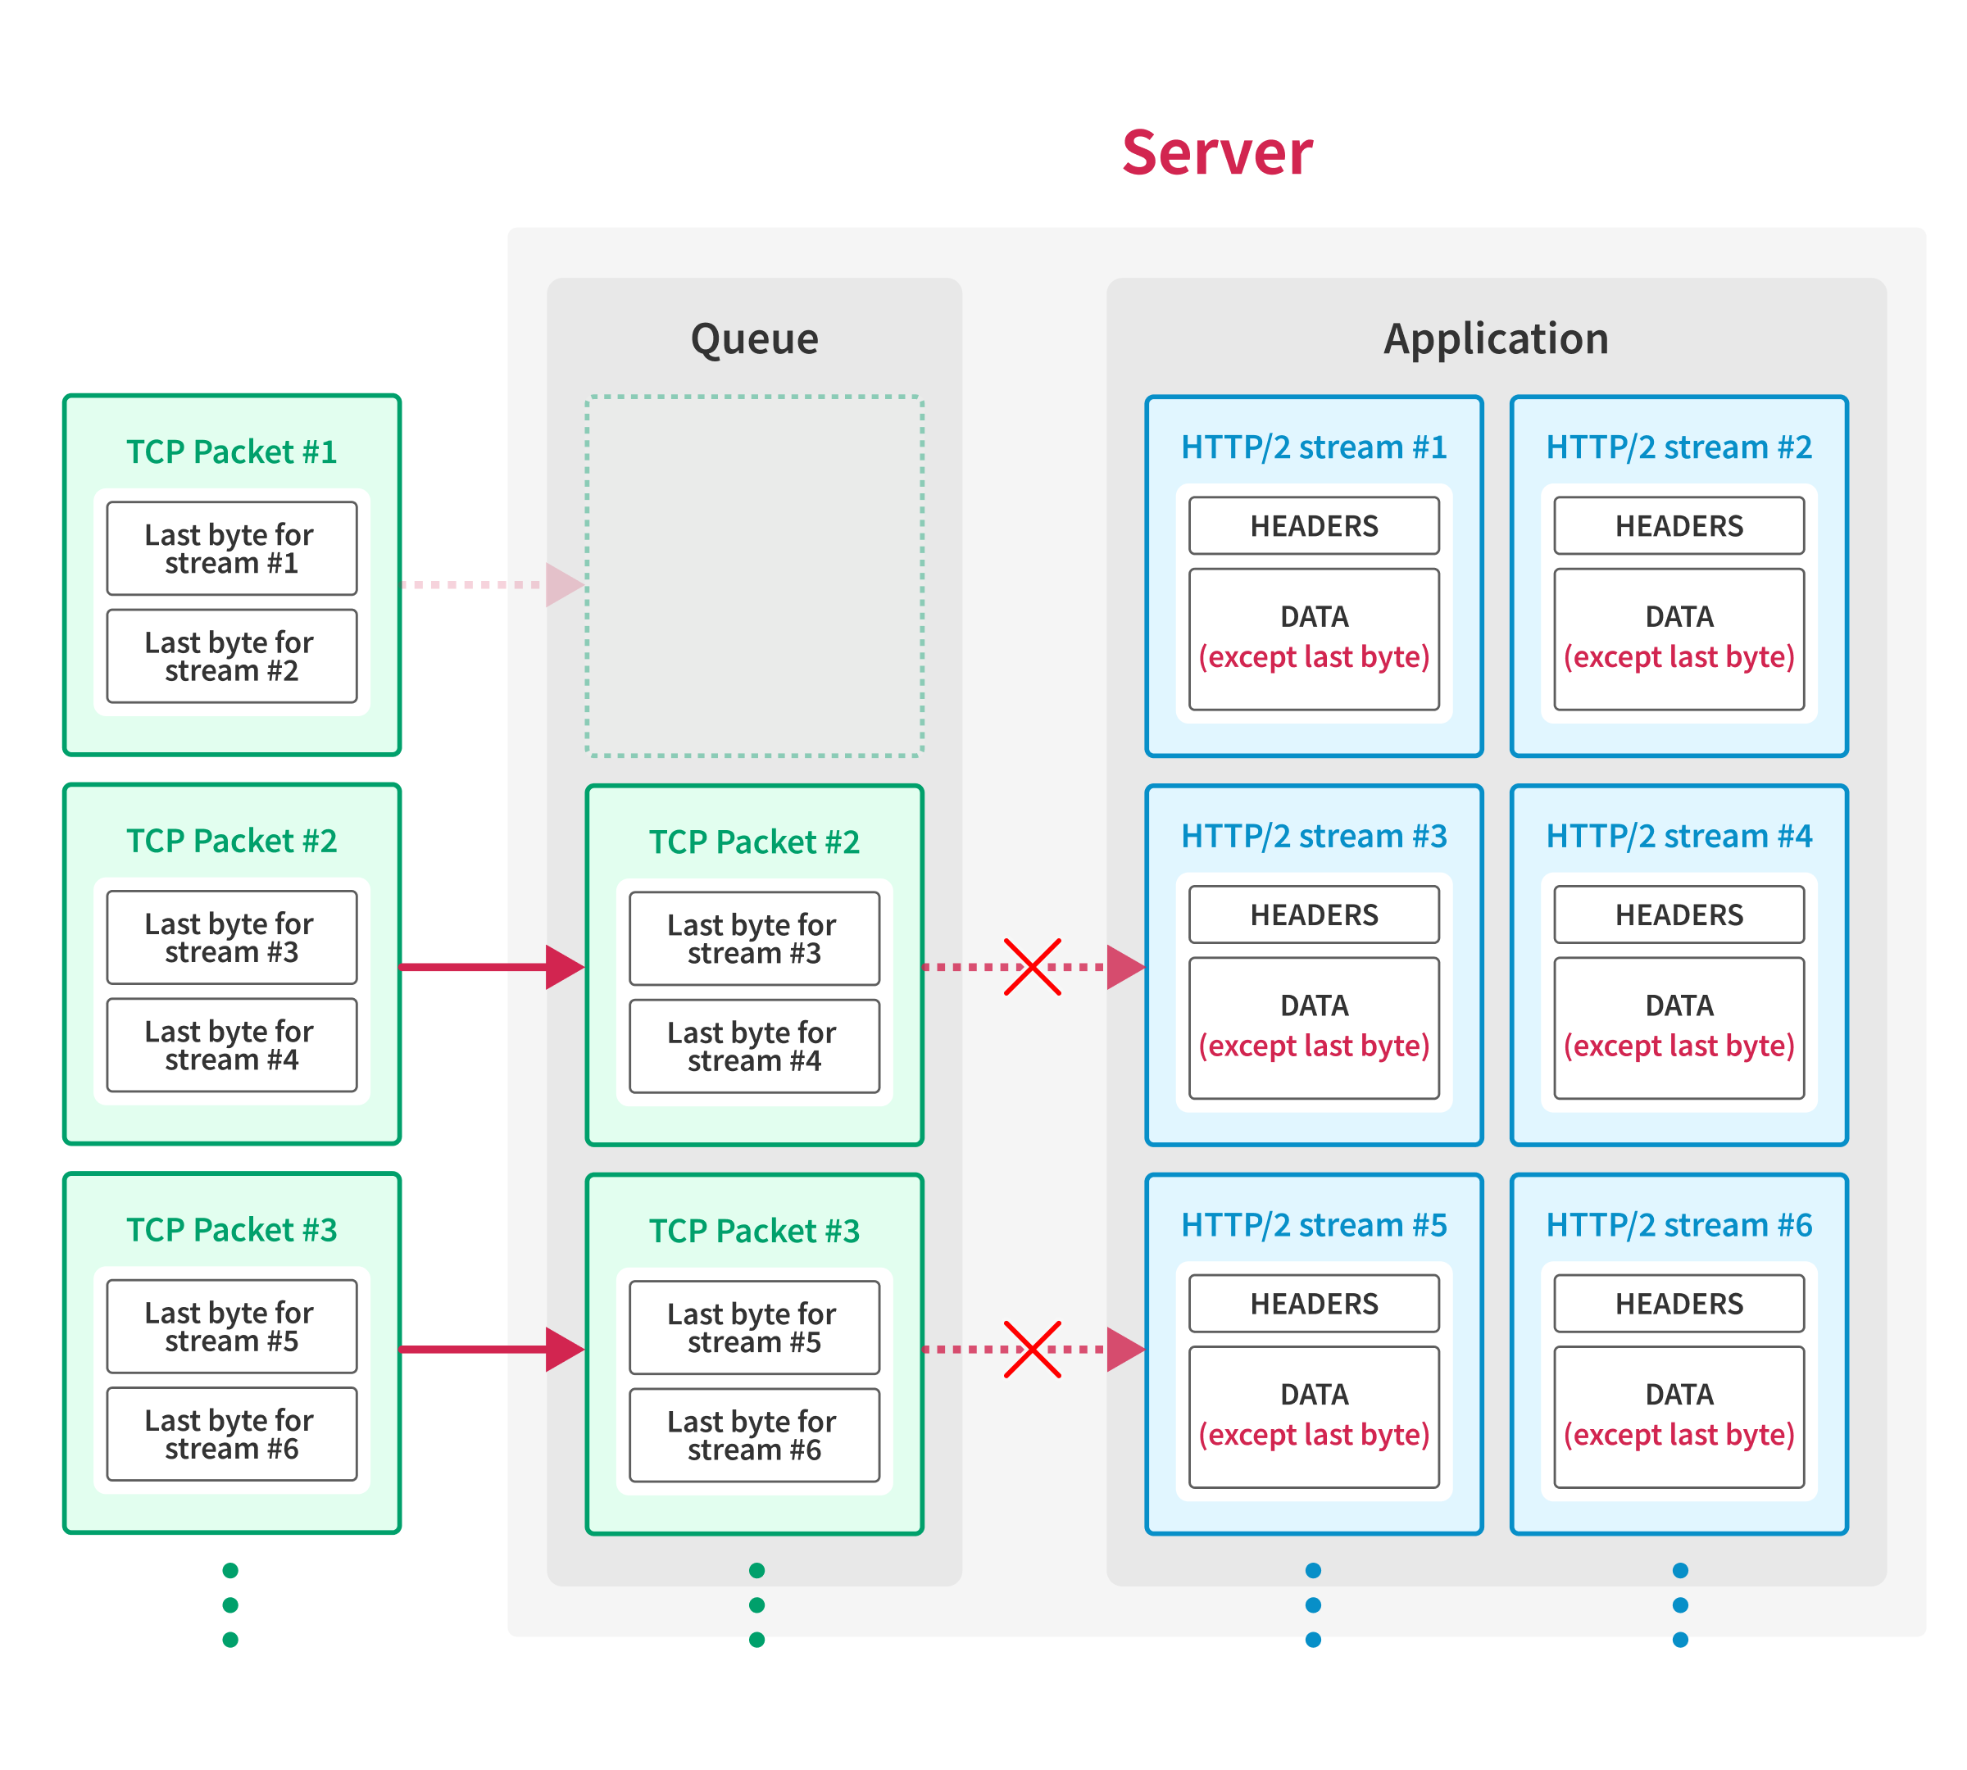Click "Last byte for stream #6" outside the Server

[x=231, y=1435]
